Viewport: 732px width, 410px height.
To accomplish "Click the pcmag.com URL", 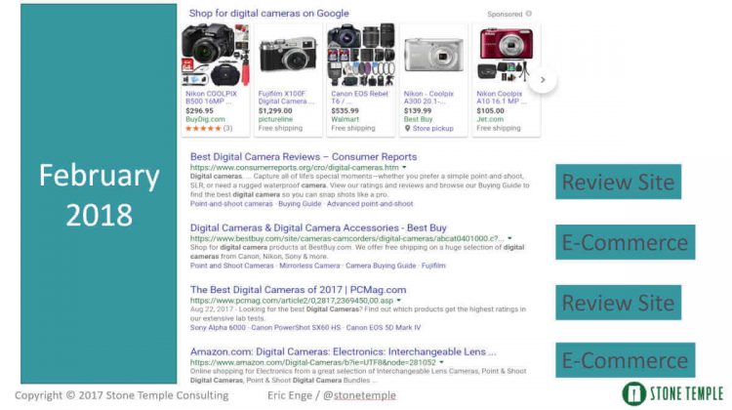I will (x=292, y=301).
